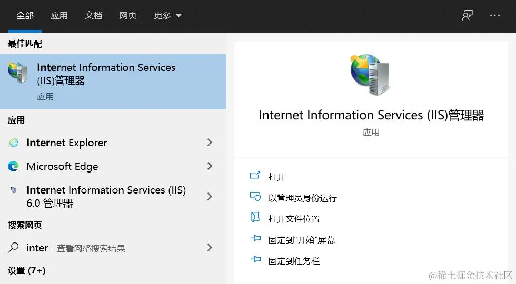This screenshot has height=284, width=516.
Task: Click 打开 to launch IIS manager
Action: [277, 177]
